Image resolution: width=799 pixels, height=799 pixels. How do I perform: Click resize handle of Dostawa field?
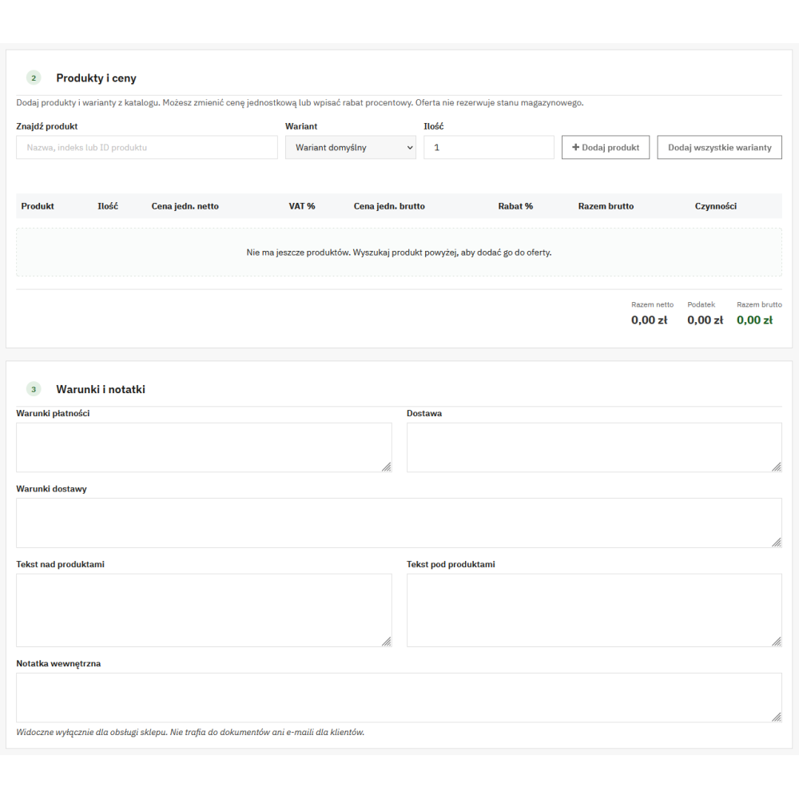[x=777, y=467]
